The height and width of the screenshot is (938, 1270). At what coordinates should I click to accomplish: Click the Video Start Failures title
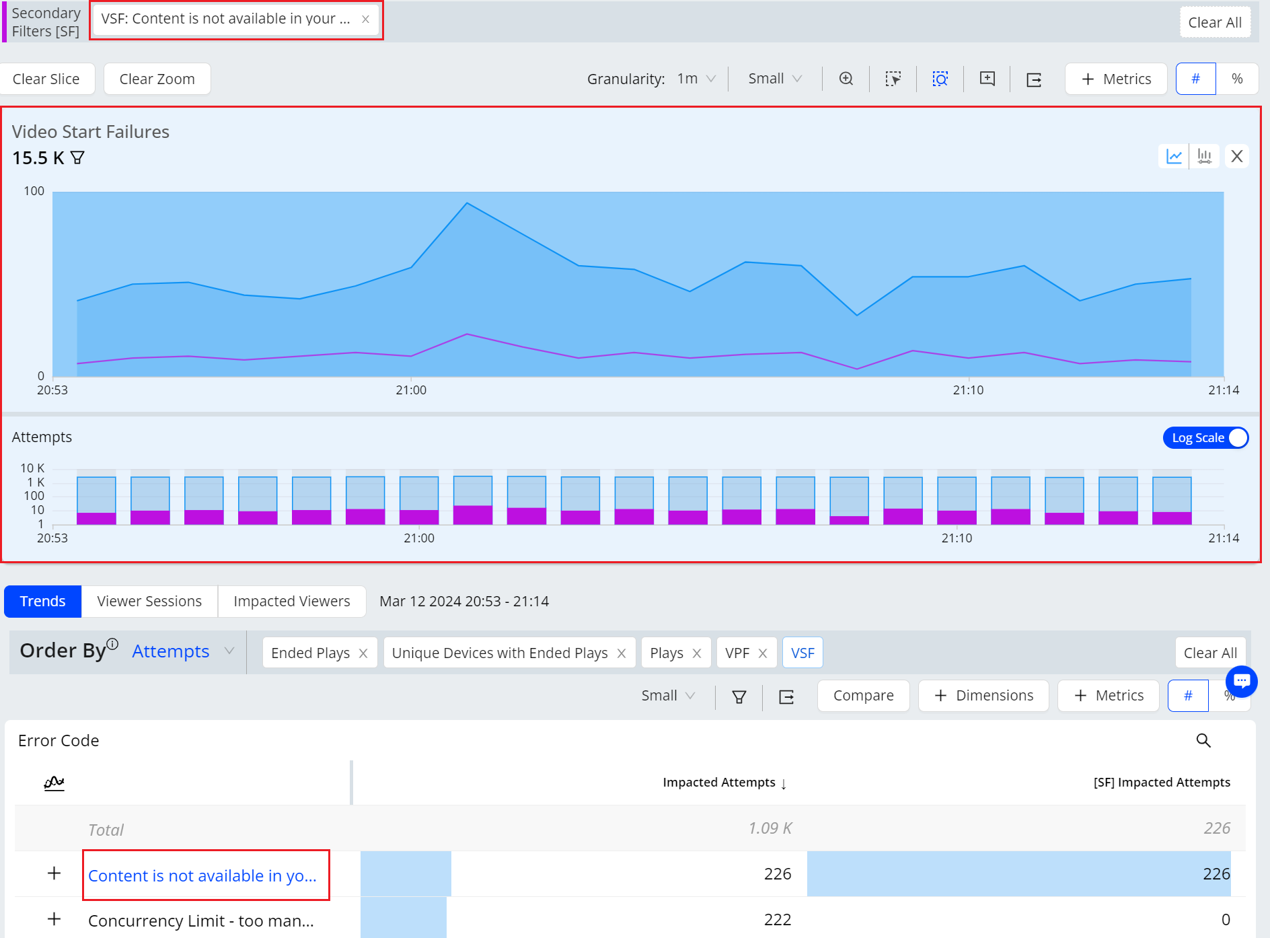(91, 132)
